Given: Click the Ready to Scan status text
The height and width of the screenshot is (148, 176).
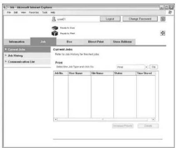Looking at the screenshot, I should (67, 28).
